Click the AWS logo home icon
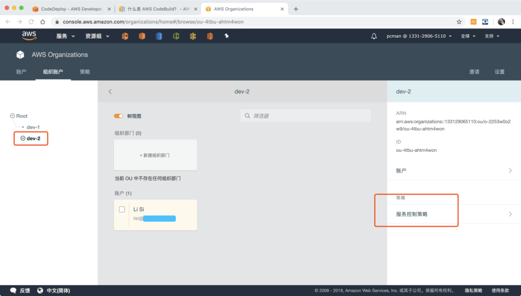 point(29,36)
